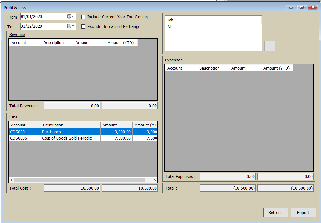Sort Revenue table by Account column
The width and height of the screenshot is (321, 223).
pyautogui.click(x=25, y=42)
